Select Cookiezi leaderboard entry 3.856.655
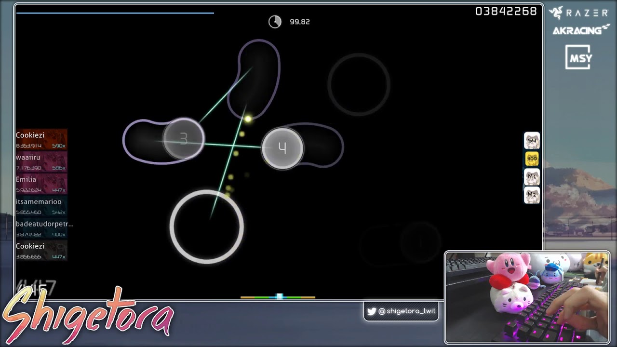The height and width of the screenshot is (347, 617). click(x=41, y=251)
